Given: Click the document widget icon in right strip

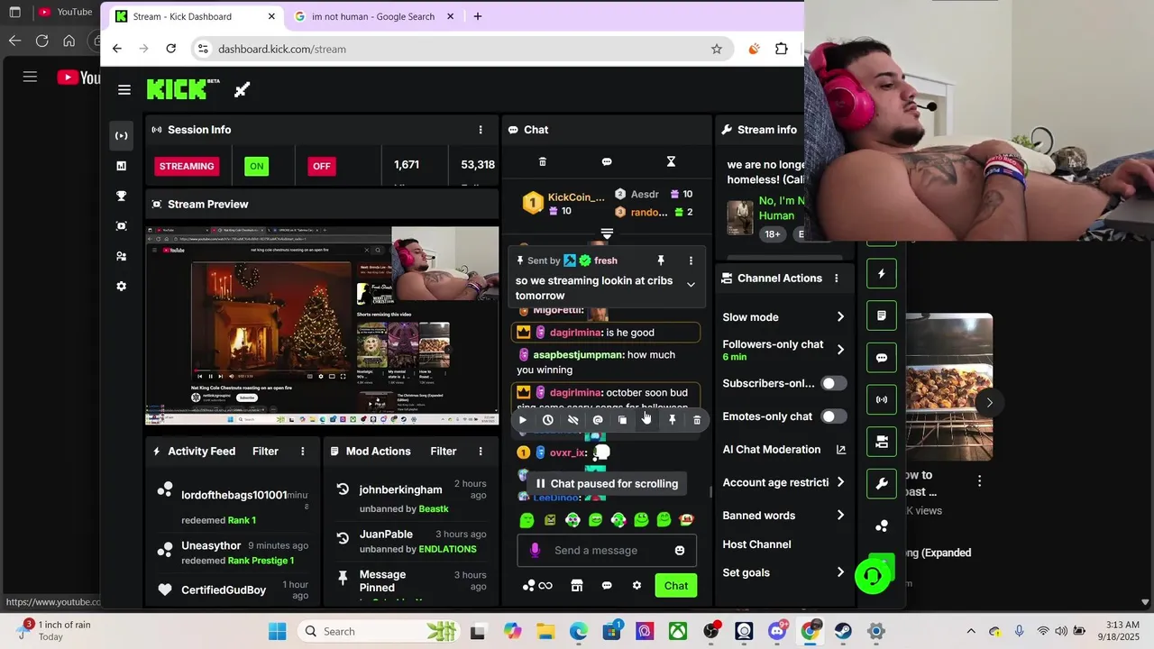Looking at the screenshot, I should [x=882, y=315].
